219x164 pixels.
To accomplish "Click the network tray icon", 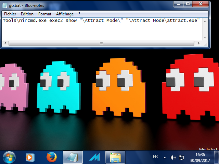I will tap(181, 158).
